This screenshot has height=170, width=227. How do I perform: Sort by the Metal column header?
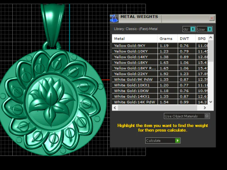135,39
